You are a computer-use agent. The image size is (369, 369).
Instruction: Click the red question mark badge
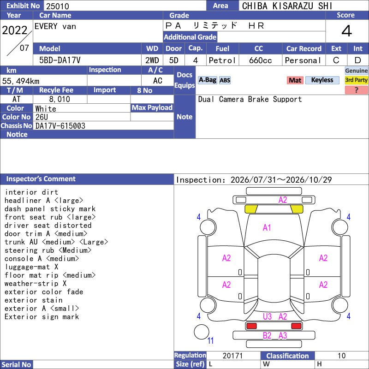click(356, 90)
